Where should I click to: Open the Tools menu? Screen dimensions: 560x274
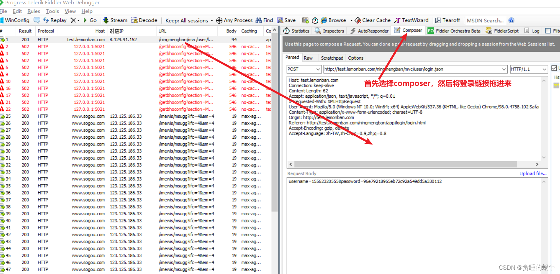pos(52,11)
